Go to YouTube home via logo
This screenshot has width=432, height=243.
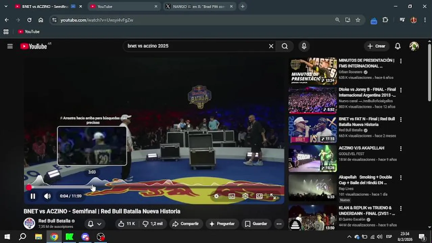pyautogui.click(x=34, y=46)
